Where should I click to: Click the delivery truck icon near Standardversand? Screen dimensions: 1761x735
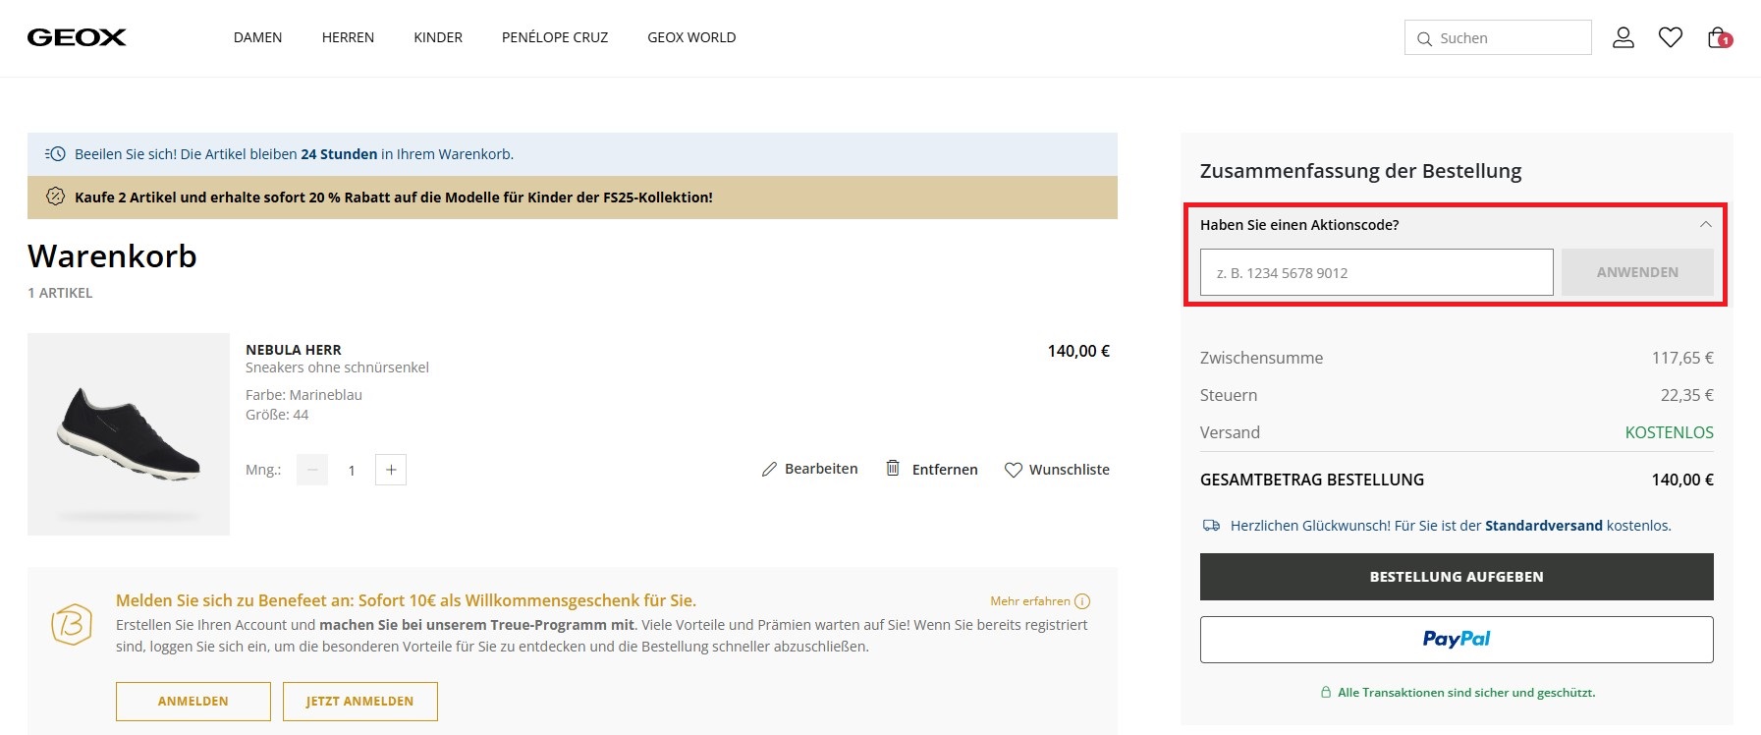pyautogui.click(x=1212, y=526)
